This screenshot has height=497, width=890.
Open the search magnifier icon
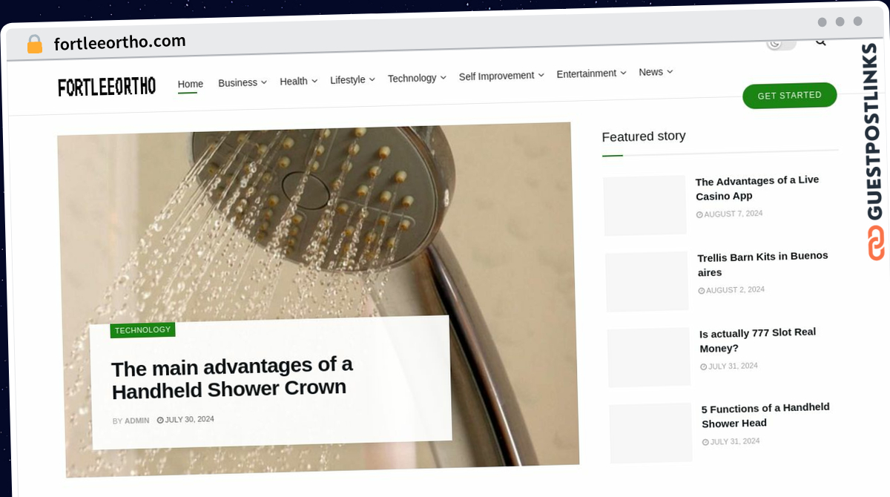point(820,42)
